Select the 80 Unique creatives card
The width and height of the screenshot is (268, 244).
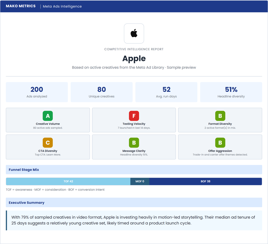coord(102,92)
